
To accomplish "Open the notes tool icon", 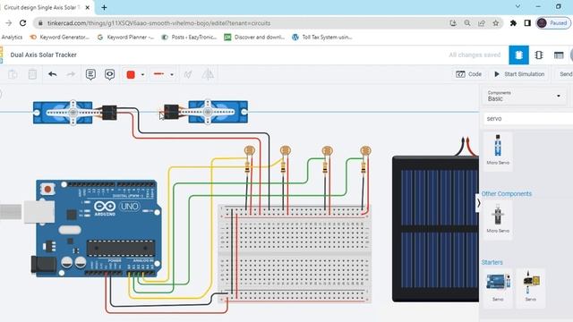I will click(x=90, y=74).
